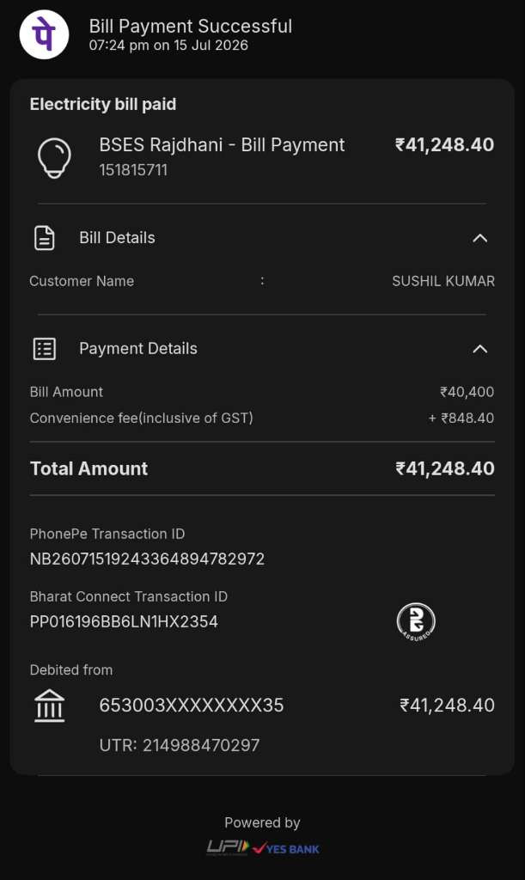Select the BSES Rajdhani - Bill Payment title
The width and height of the screenshot is (525, 880).
(222, 144)
